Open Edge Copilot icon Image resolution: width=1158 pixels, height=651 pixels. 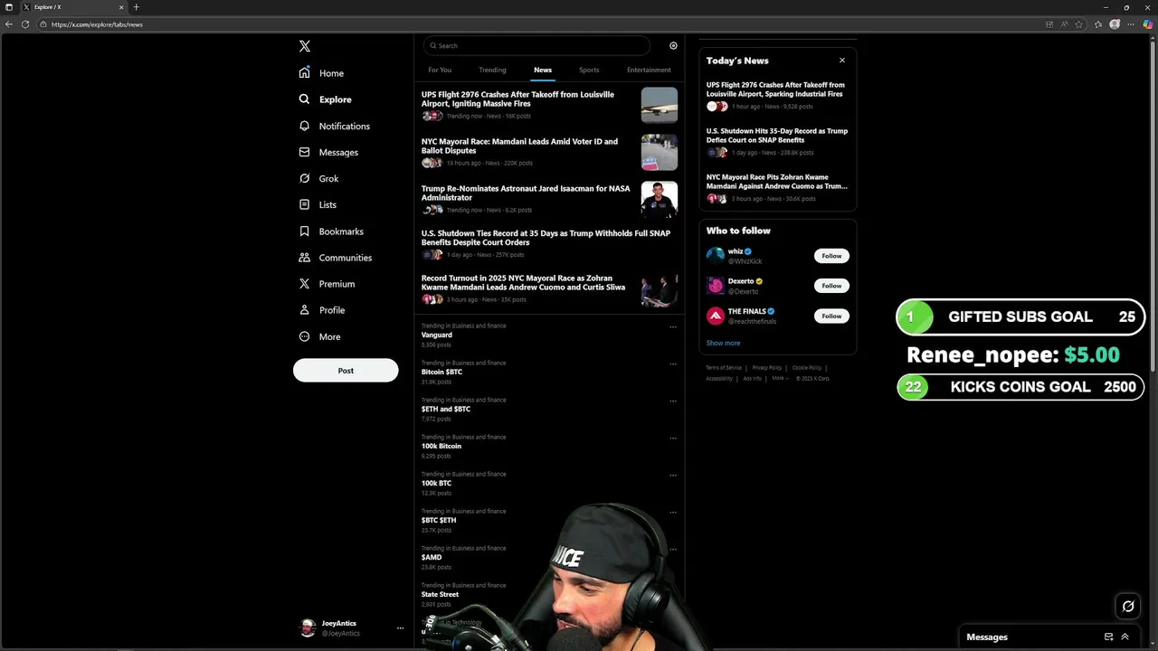(1148, 24)
